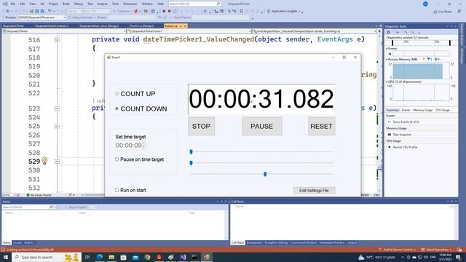Click Diagnostic Tools export output icon
Image resolution: width=466 pixels, height=262 pixels.
click(397, 32)
